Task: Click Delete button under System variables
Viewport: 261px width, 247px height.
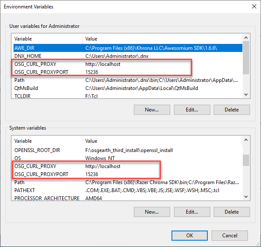Action: [x=231, y=212]
